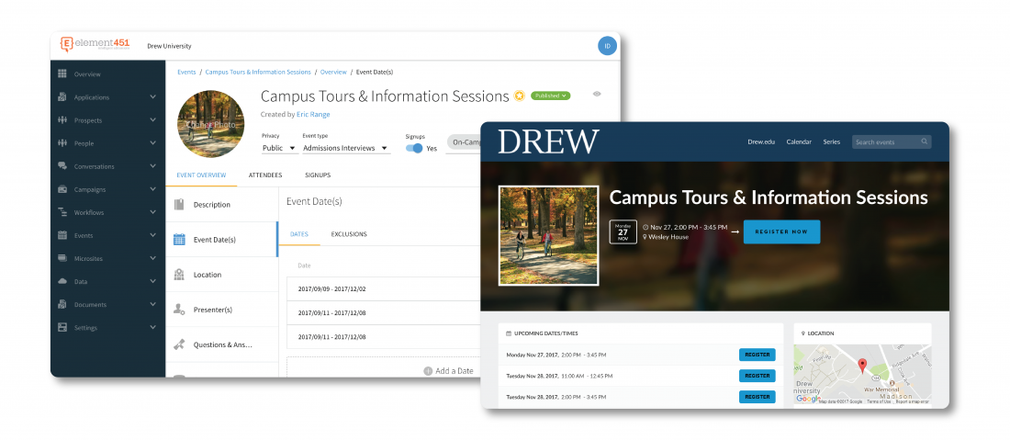The height and width of the screenshot is (440, 1010).
Task: Switch to the Attendees tab
Action: click(x=265, y=175)
